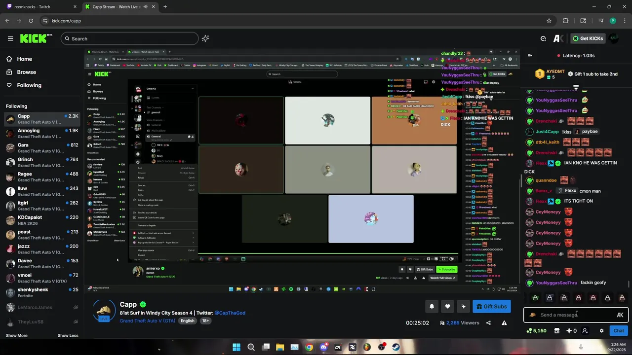The height and width of the screenshot is (355, 632).
Task: Click the share icon beside viewers
Action: click(x=488, y=323)
